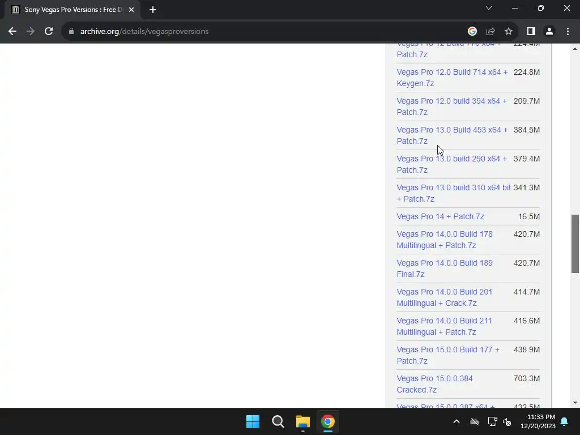Click the 341.3M file size
The width and height of the screenshot is (580, 435).
click(x=526, y=187)
